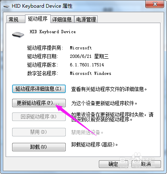Click the keyboard icon in the title bar
The width and height of the screenshot is (167, 174).
click(6, 6)
